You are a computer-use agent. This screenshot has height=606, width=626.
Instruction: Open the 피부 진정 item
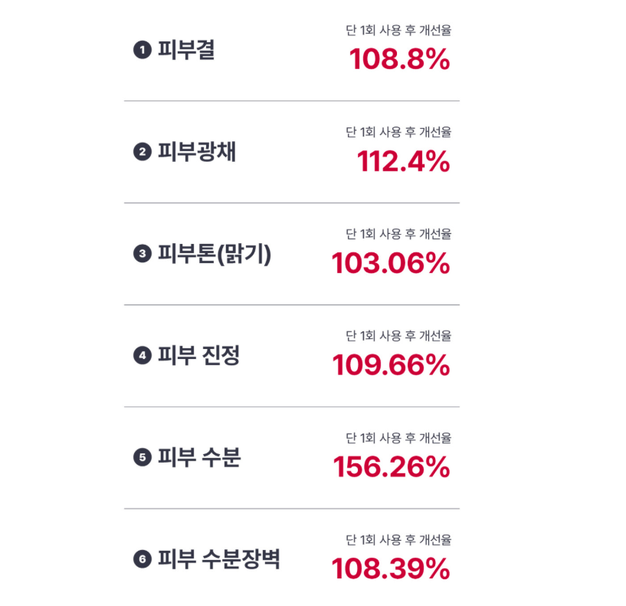[198, 356]
